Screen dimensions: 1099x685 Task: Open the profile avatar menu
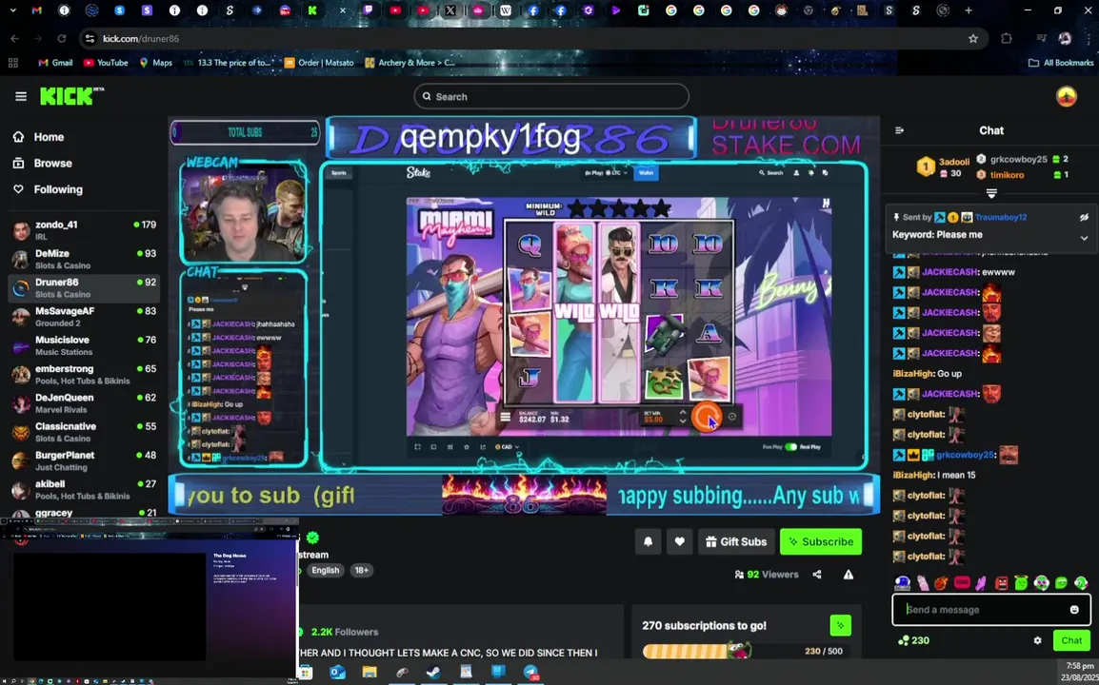click(x=1066, y=96)
